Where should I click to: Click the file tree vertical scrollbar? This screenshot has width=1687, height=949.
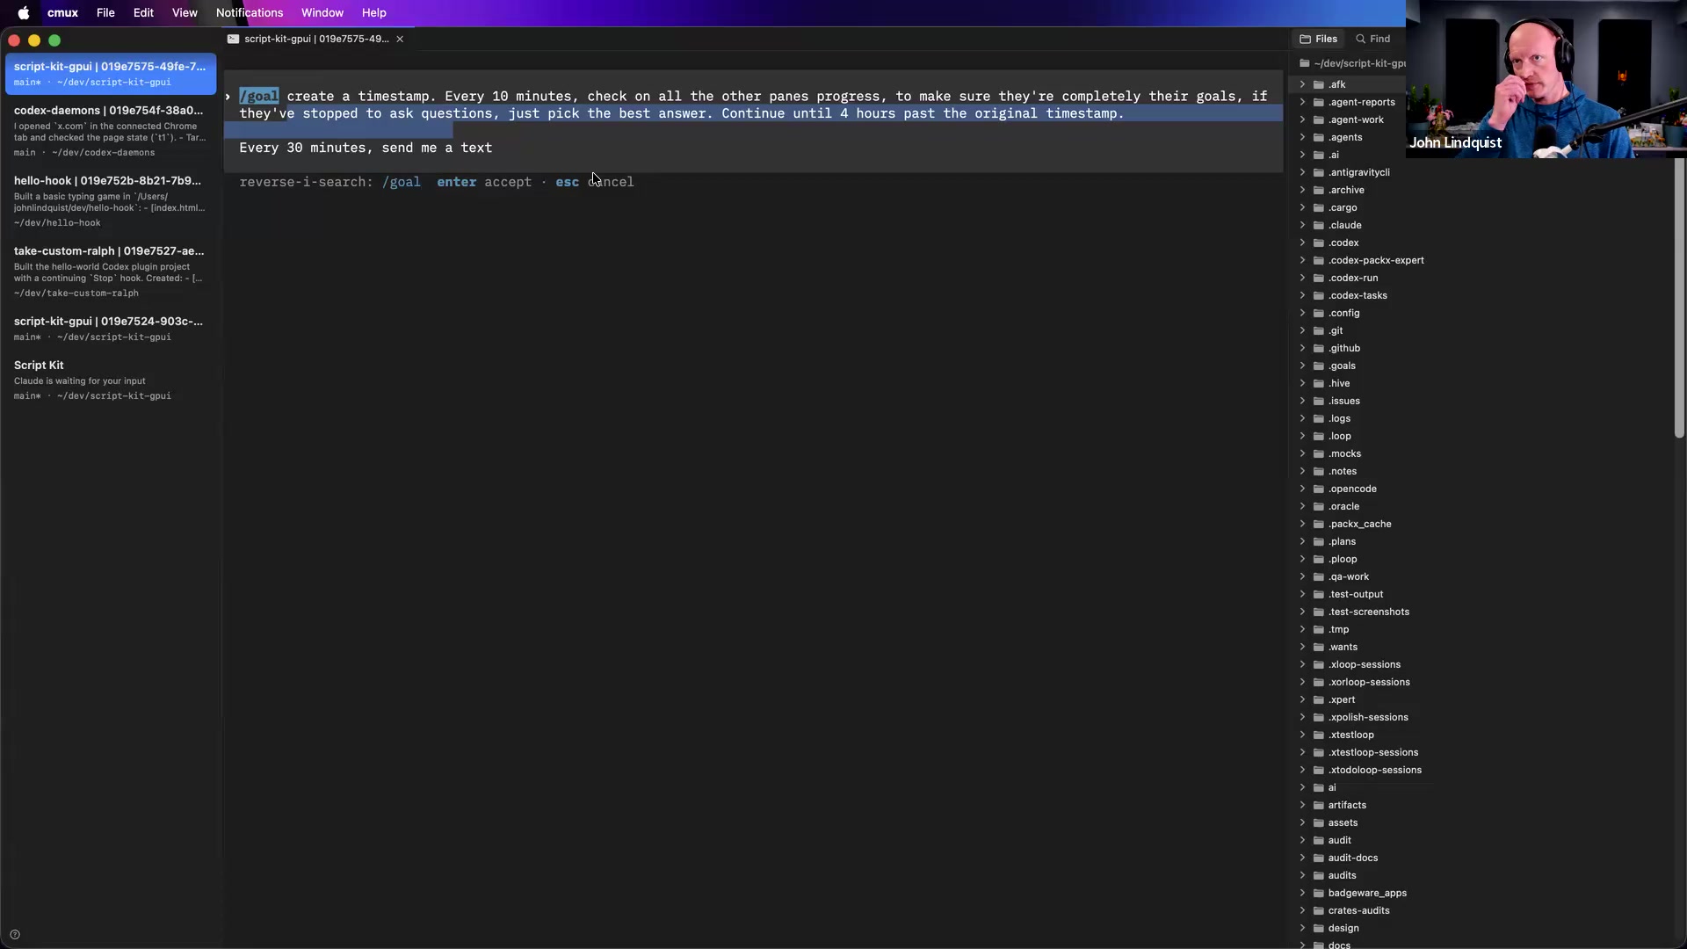(x=1679, y=299)
